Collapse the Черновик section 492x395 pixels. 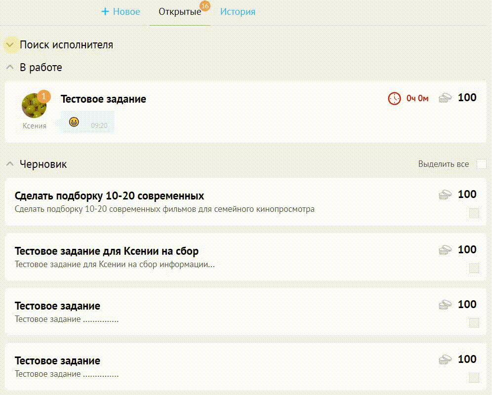click(x=10, y=164)
